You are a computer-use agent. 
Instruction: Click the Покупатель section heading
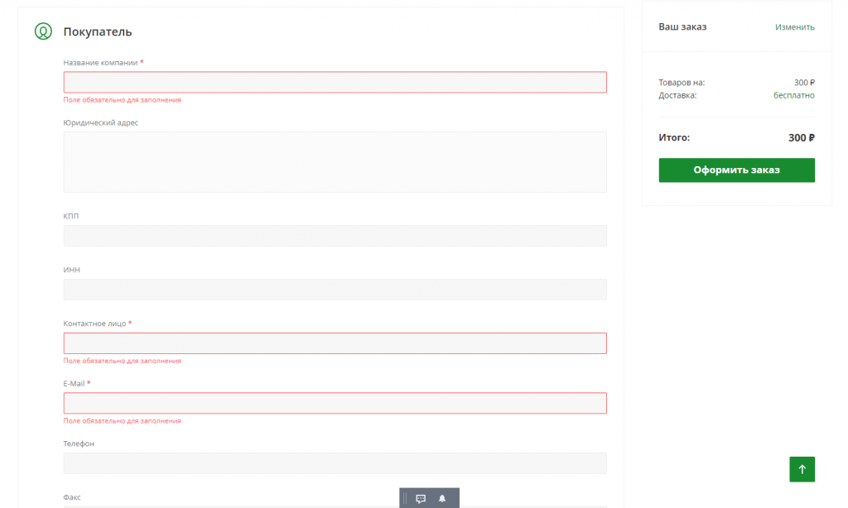98,32
